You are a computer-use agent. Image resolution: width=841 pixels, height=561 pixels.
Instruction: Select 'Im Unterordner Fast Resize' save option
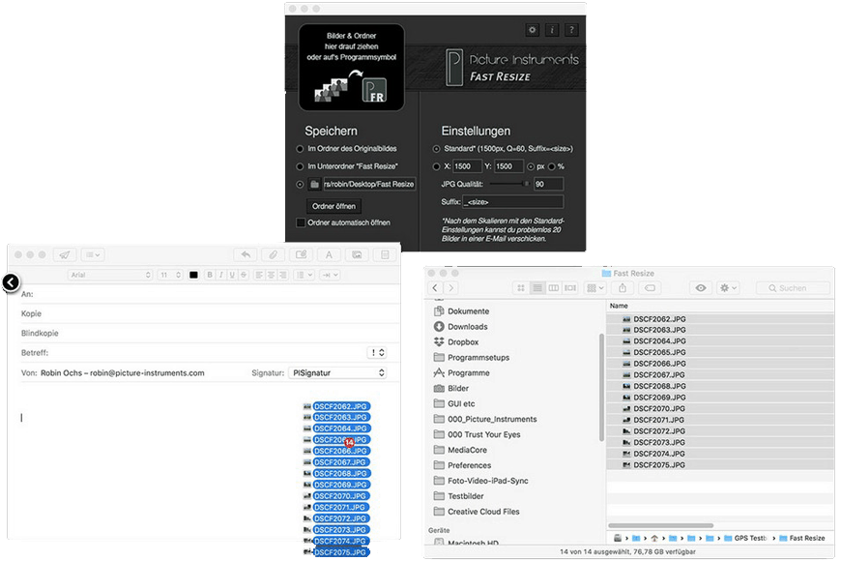[x=300, y=166]
